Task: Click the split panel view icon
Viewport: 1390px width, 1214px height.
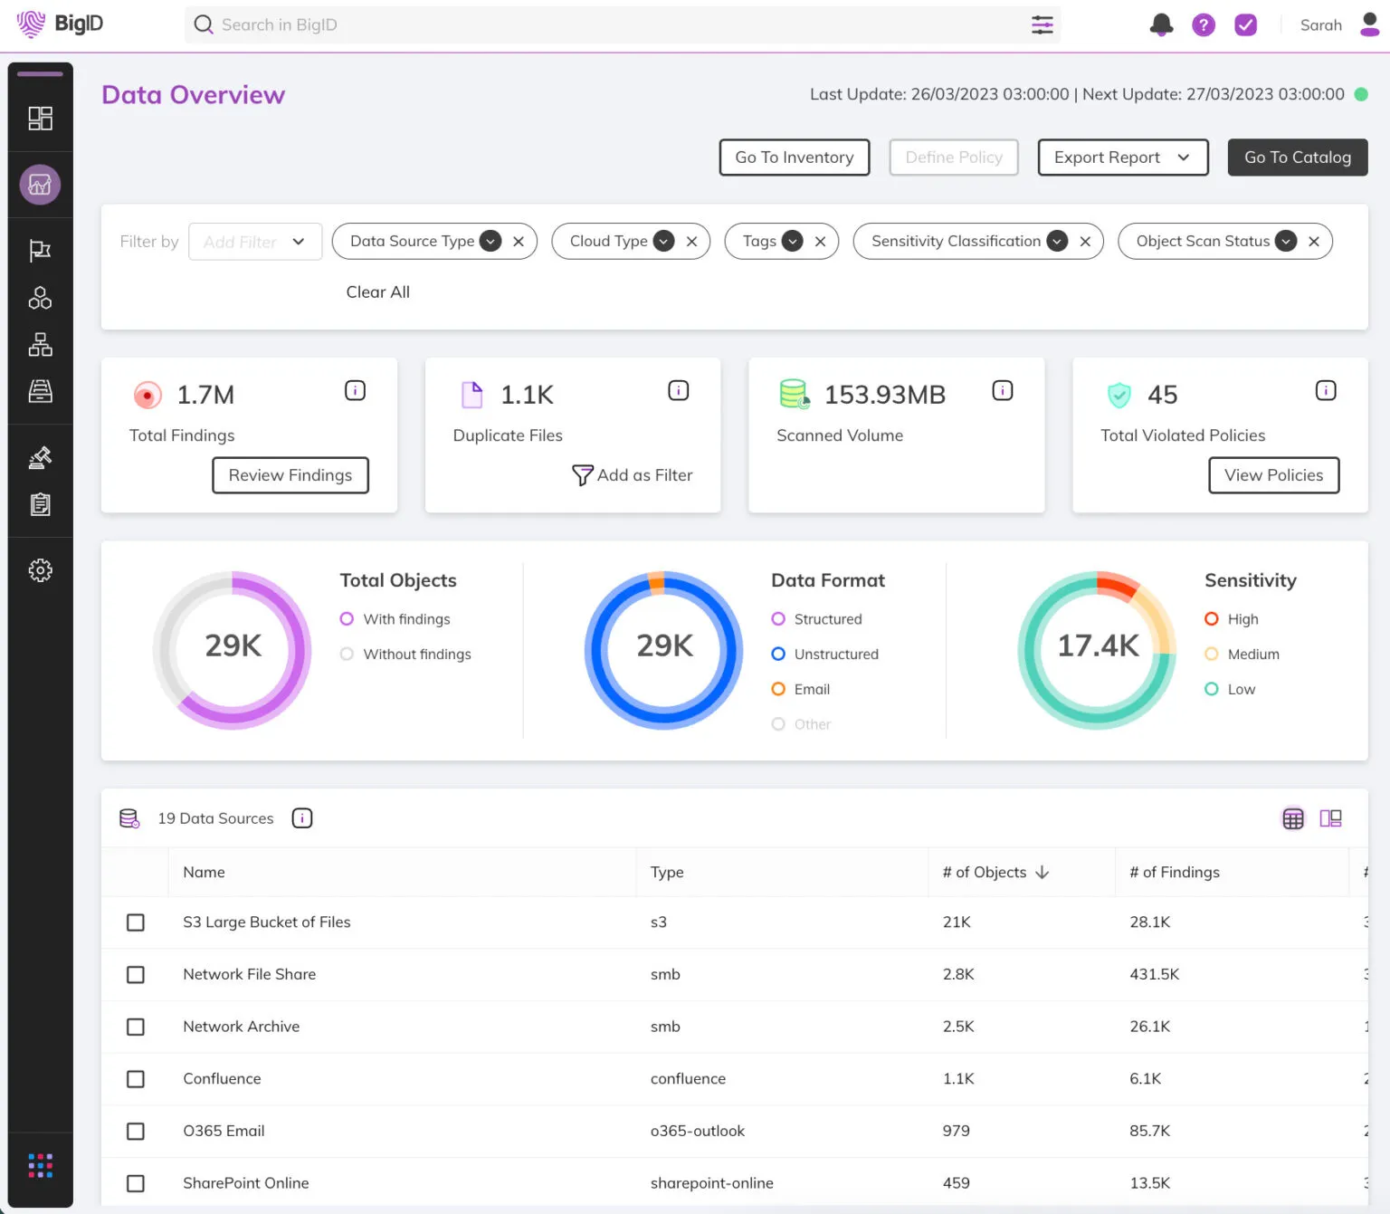Action: click(1330, 818)
